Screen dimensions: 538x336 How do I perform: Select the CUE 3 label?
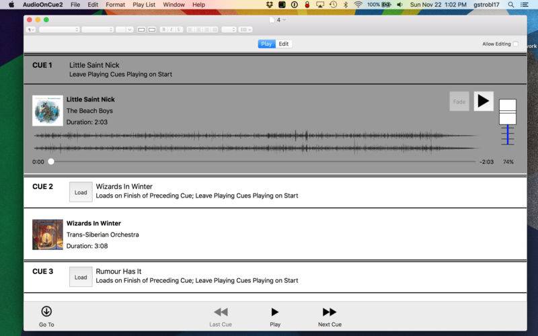42,271
